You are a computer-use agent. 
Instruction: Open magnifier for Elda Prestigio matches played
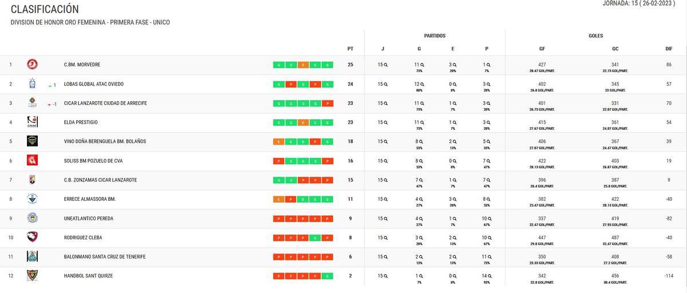386,122
